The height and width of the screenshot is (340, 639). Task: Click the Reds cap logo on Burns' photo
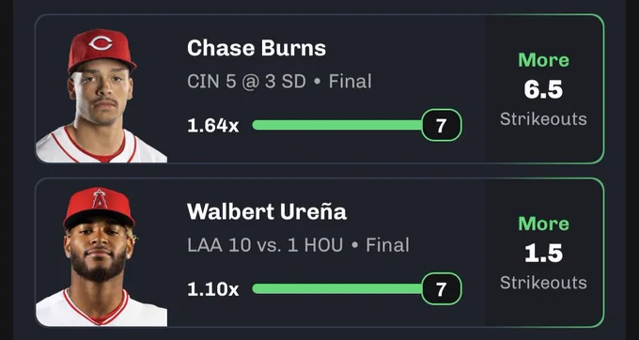(101, 43)
